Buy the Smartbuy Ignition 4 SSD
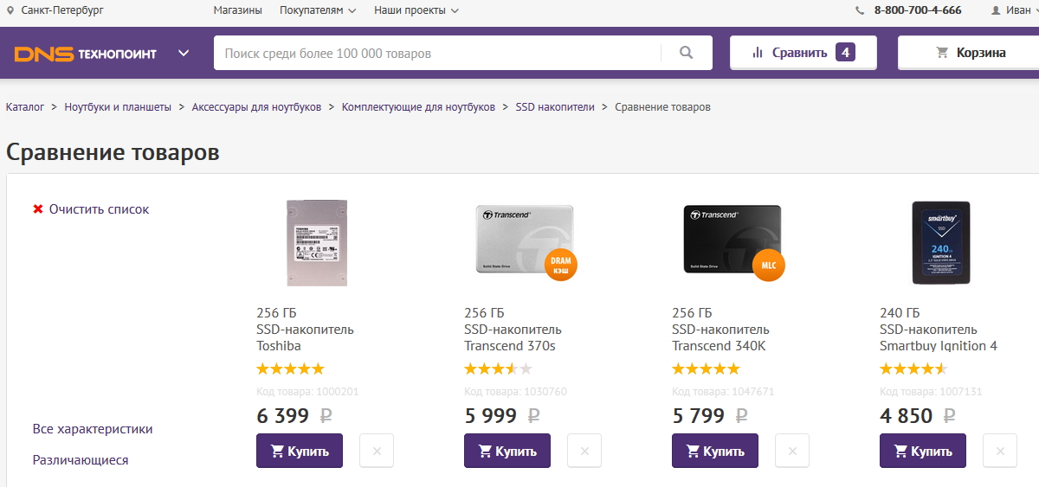 [x=923, y=451]
